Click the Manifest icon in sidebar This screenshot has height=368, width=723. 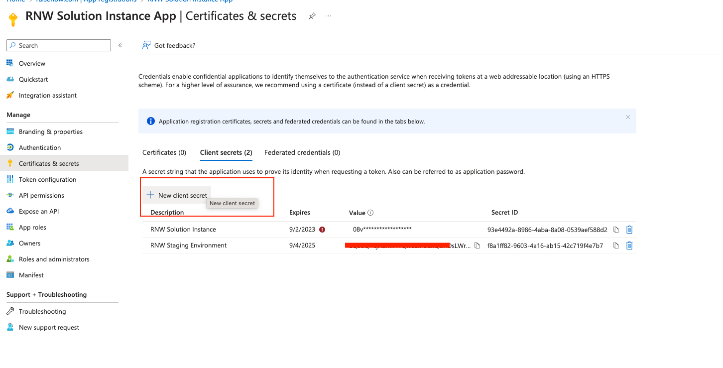tap(9, 275)
